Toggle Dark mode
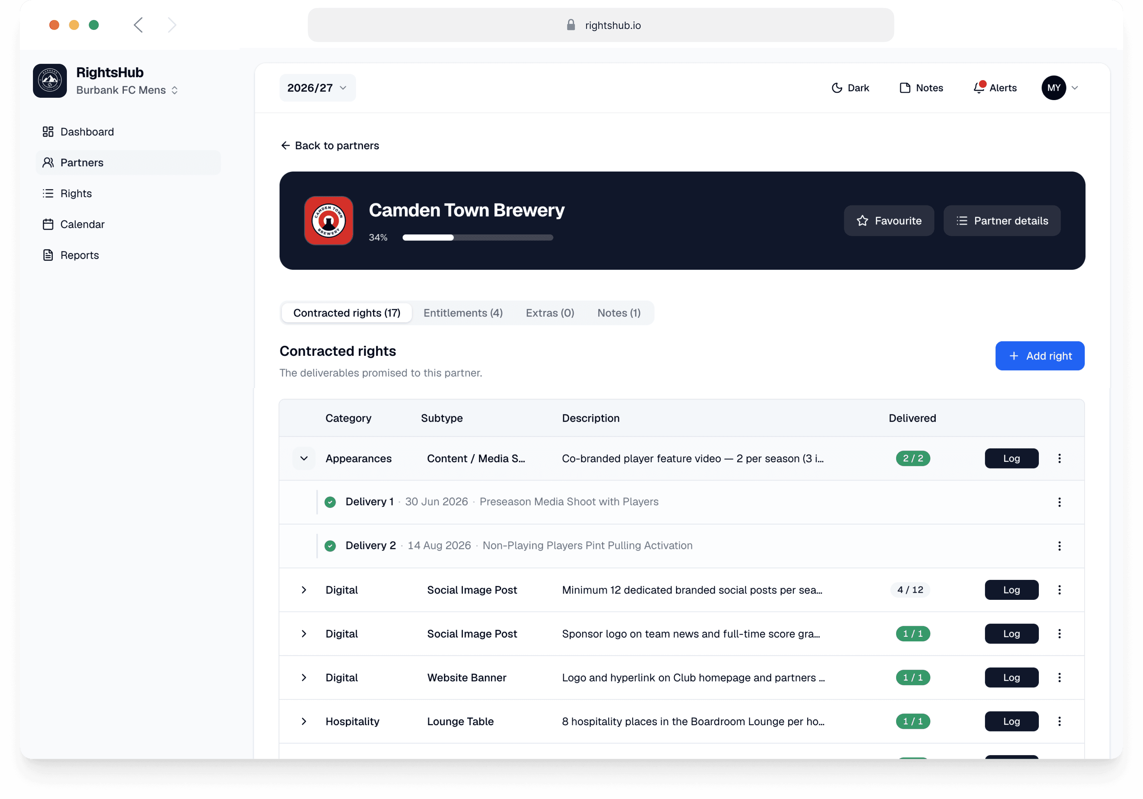 850,87
